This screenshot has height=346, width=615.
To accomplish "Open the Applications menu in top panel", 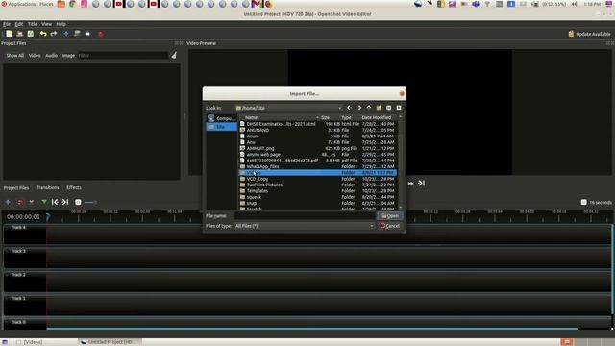I will [18, 4].
